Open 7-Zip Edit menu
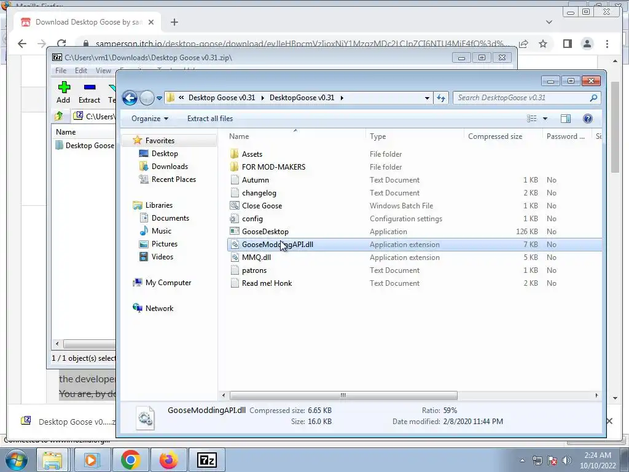Viewport: 629px width, 472px height. point(80,71)
